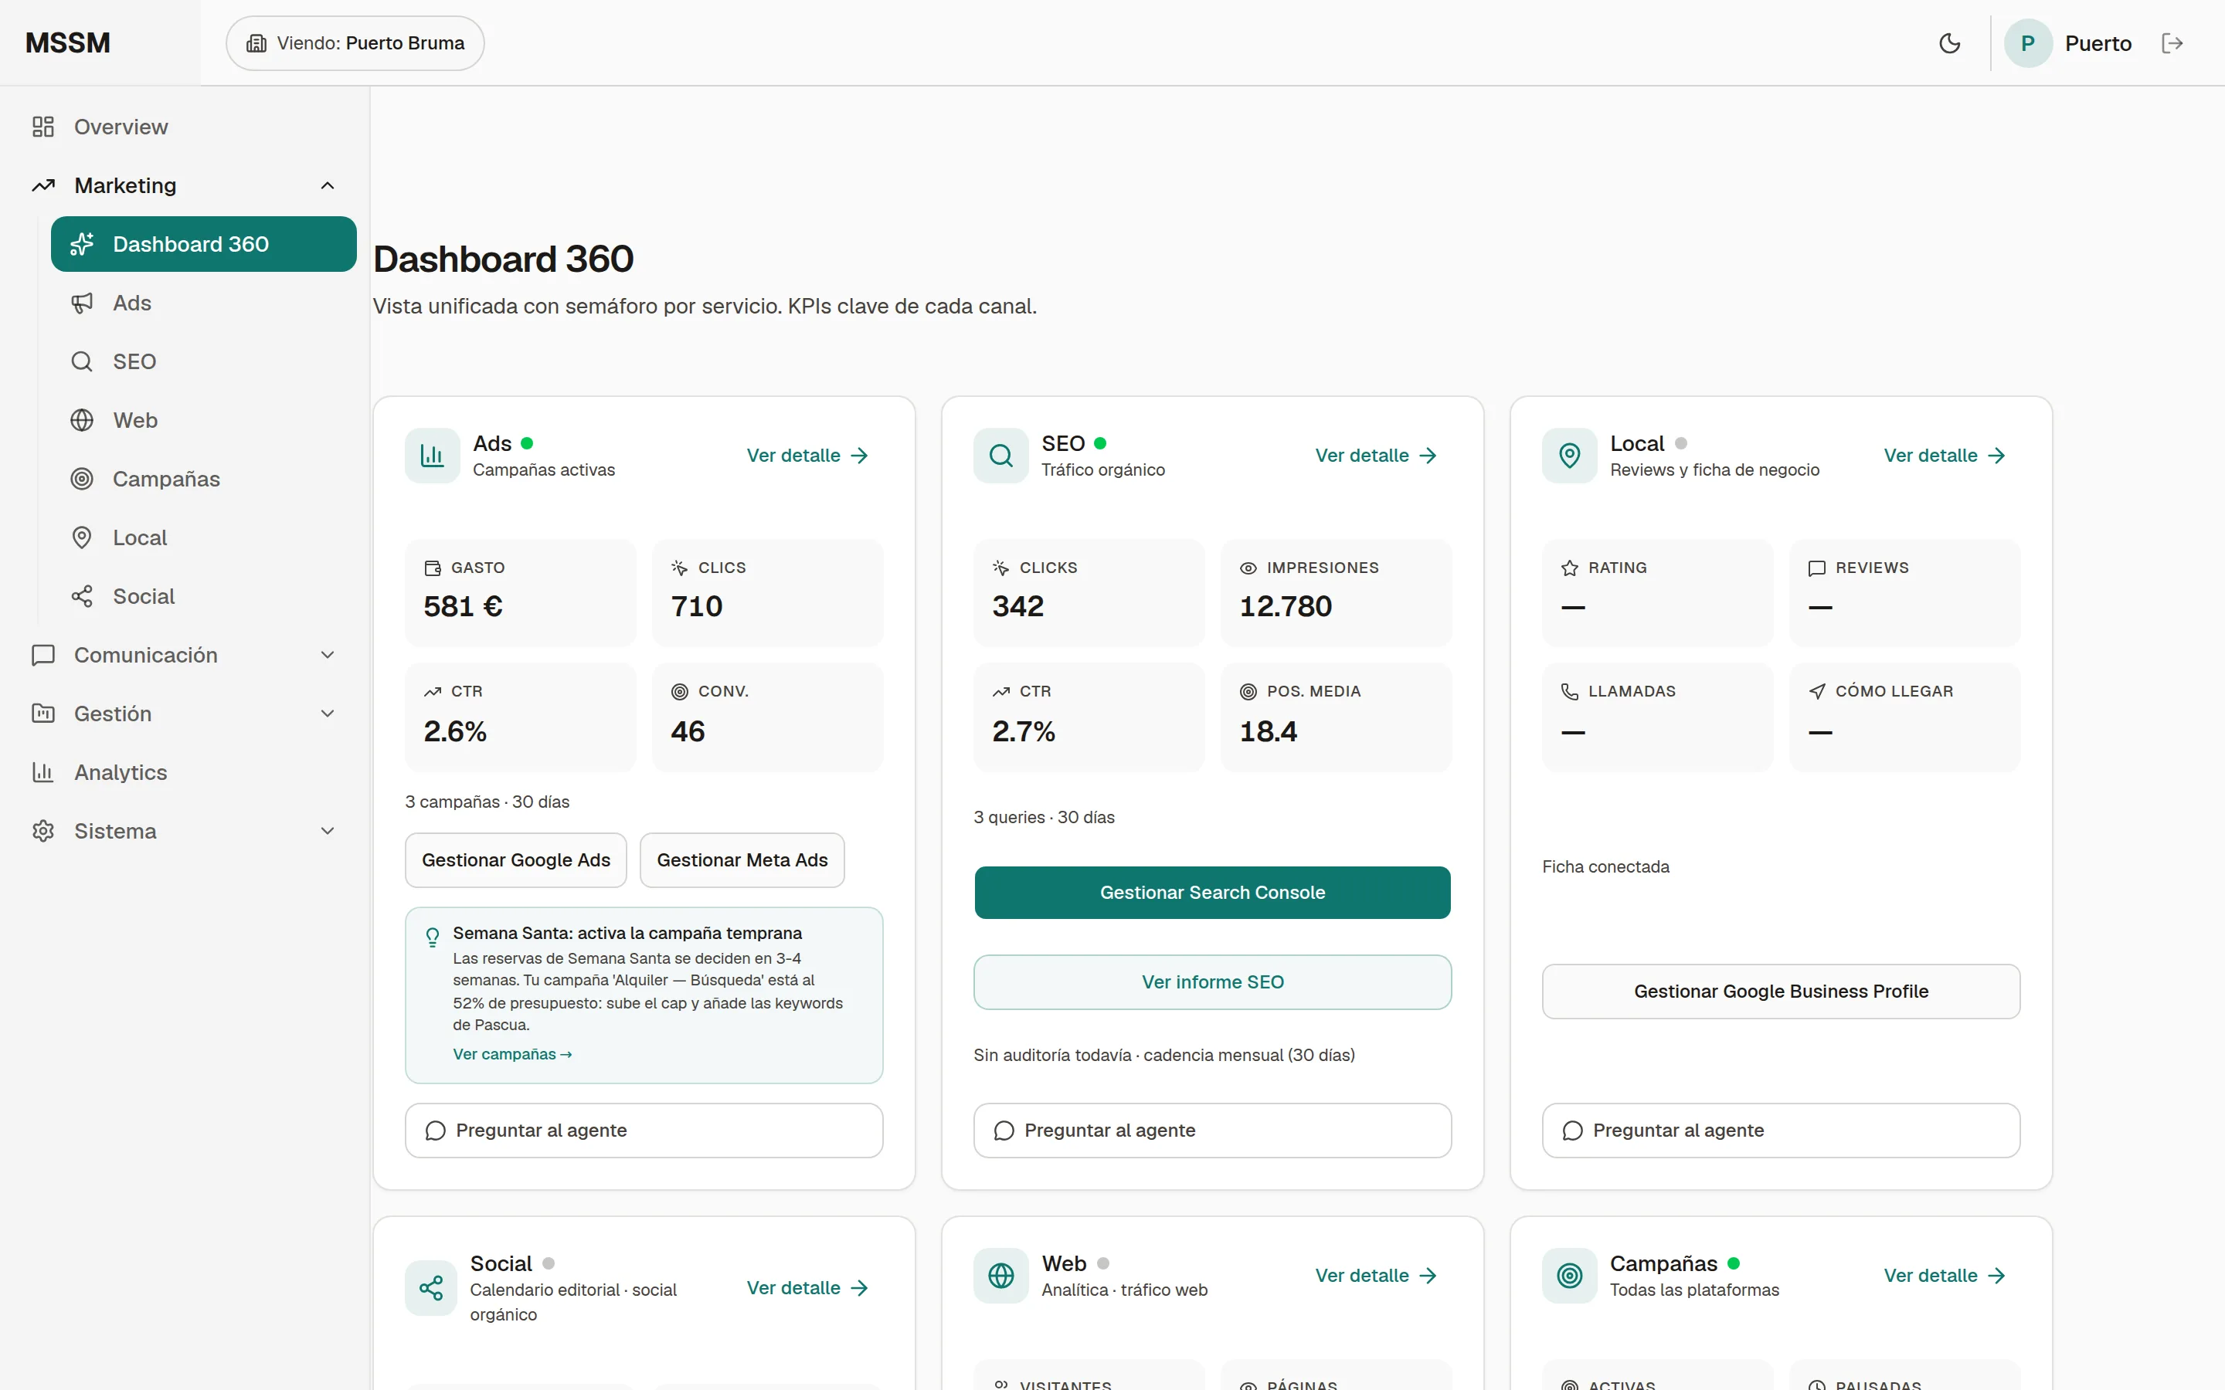Open Web in the sidebar

(x=203, y=420)
